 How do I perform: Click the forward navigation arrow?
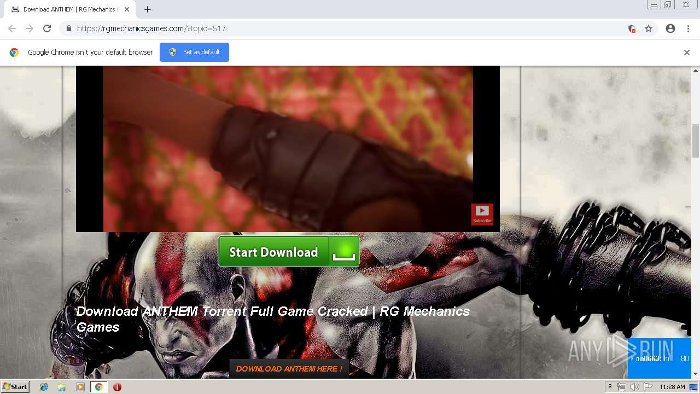pyautogui.click(x=30, y=28)
